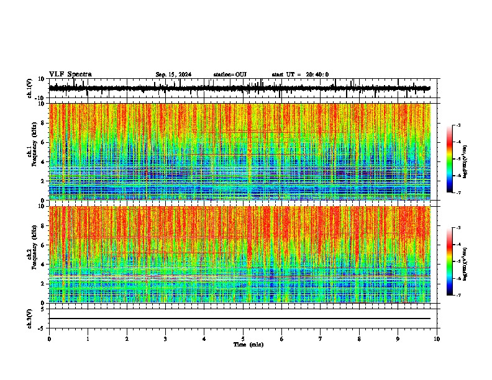Click the "9" tick on the time axis

click(398, 339)
